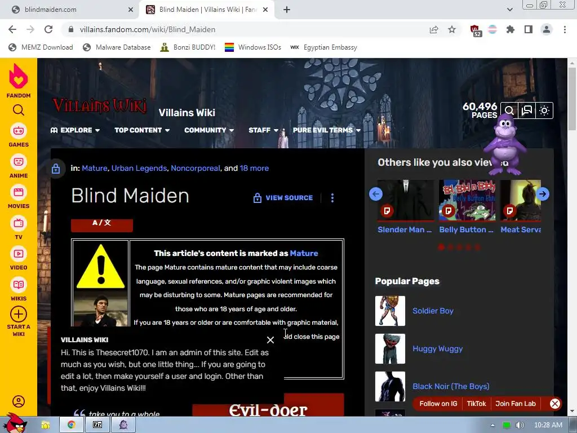This screenshot has width=577, height=433.
Task: Expand the Community menu
Action: click(x=209, y=130)
